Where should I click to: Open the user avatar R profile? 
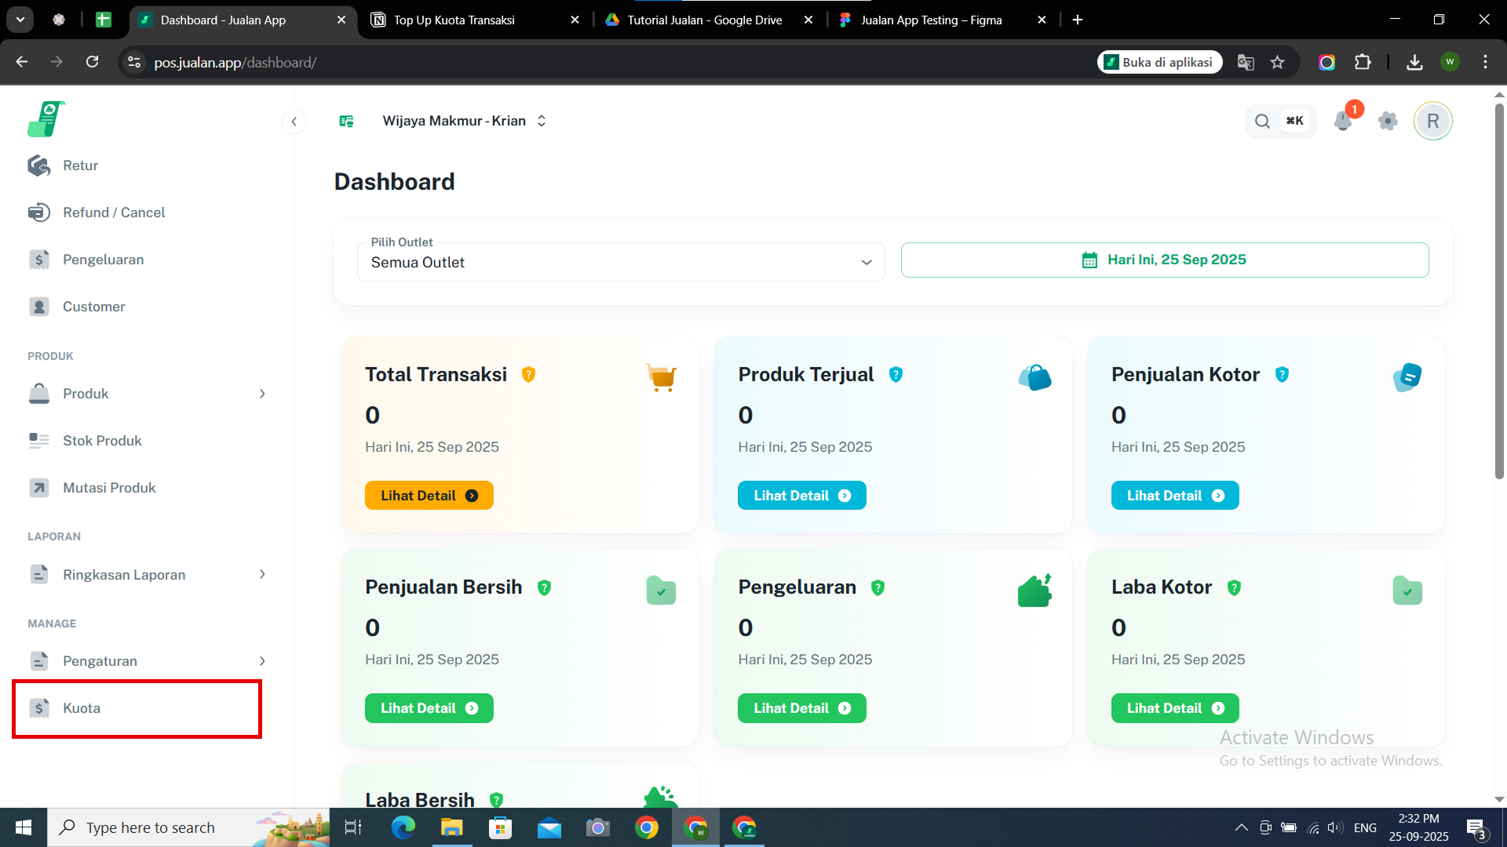[1432, 121]
